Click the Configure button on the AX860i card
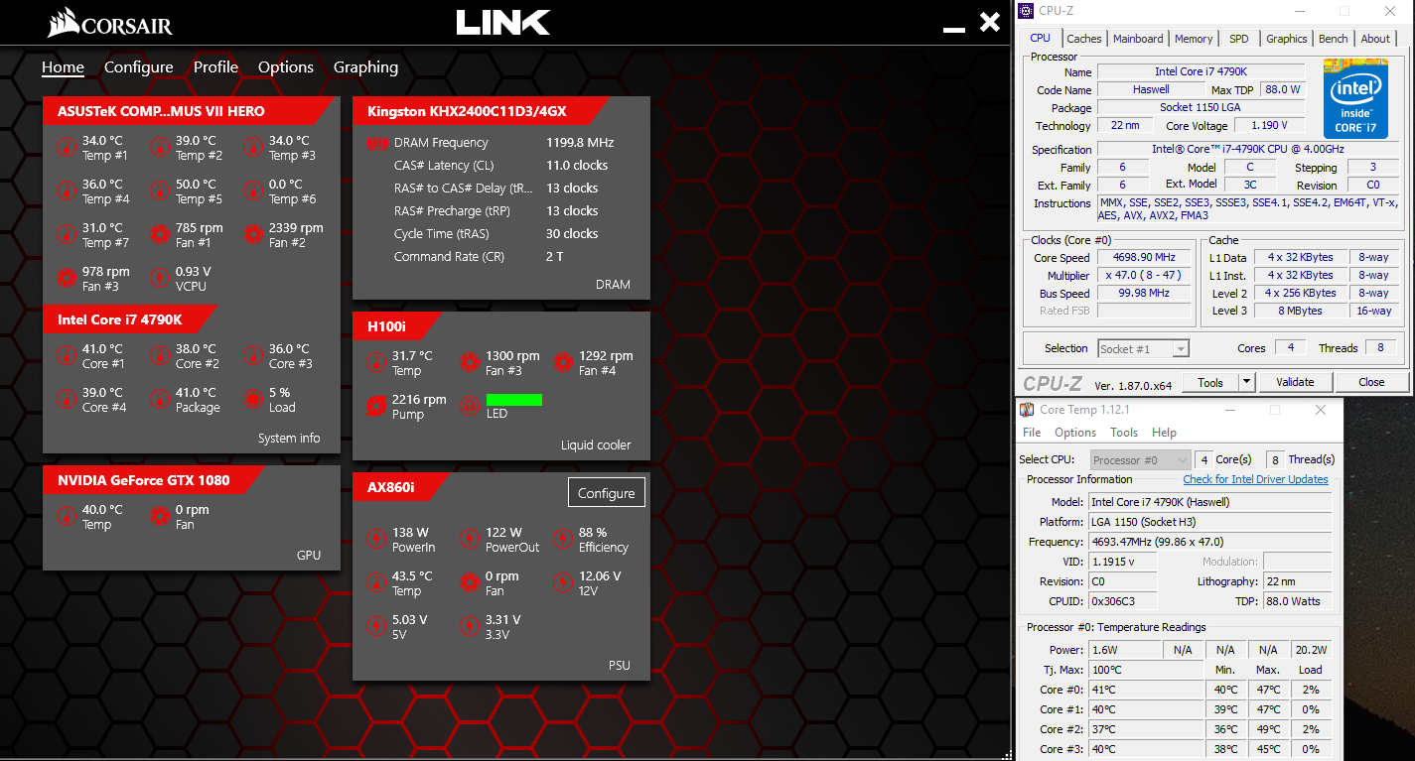The height and width of the screenshot is (761, 1415). [607, 493]
